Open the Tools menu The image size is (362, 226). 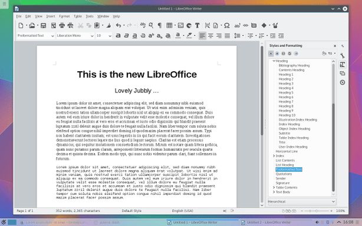pos(90,16)
